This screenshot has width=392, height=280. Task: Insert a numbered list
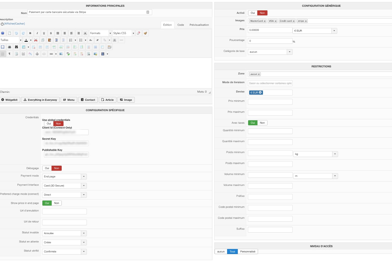click(71, 40)
